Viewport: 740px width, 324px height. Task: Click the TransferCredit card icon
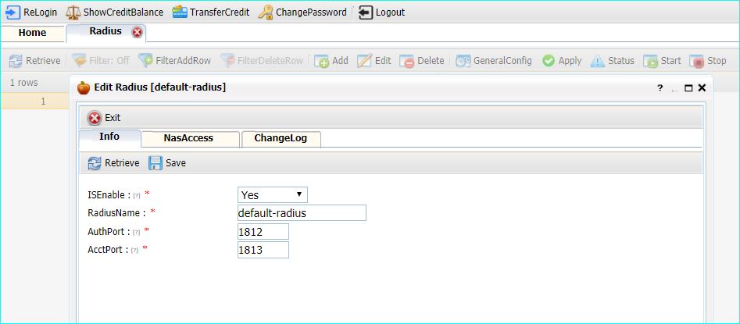(180, 12)
